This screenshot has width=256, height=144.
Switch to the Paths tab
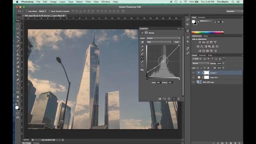210,55
